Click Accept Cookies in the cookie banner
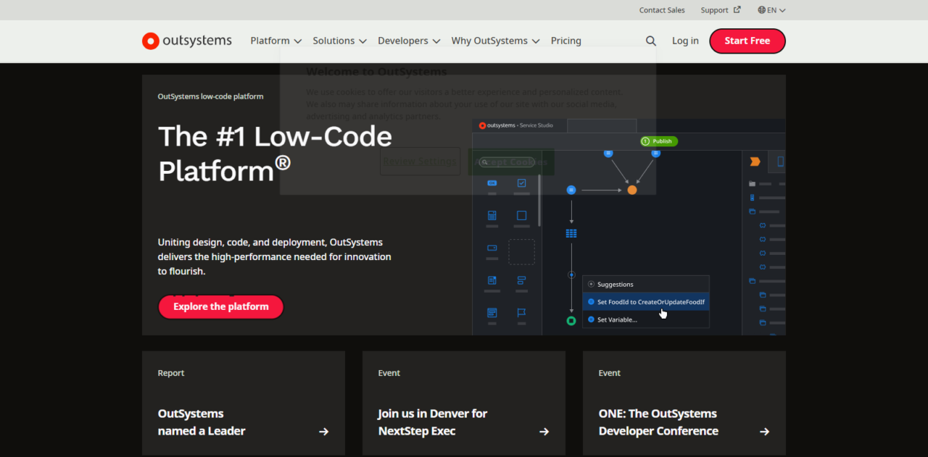Viewport: 928px width, 457px height. coord(511,162)
